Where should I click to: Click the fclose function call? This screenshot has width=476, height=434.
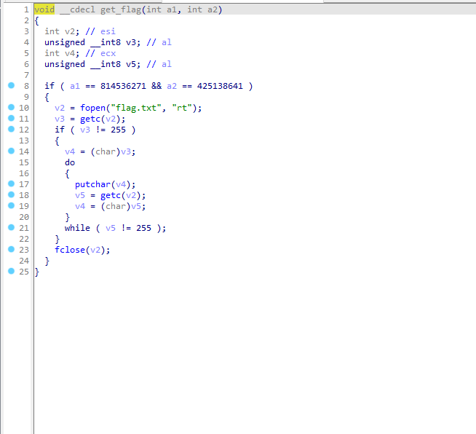(x=69, y=250)
